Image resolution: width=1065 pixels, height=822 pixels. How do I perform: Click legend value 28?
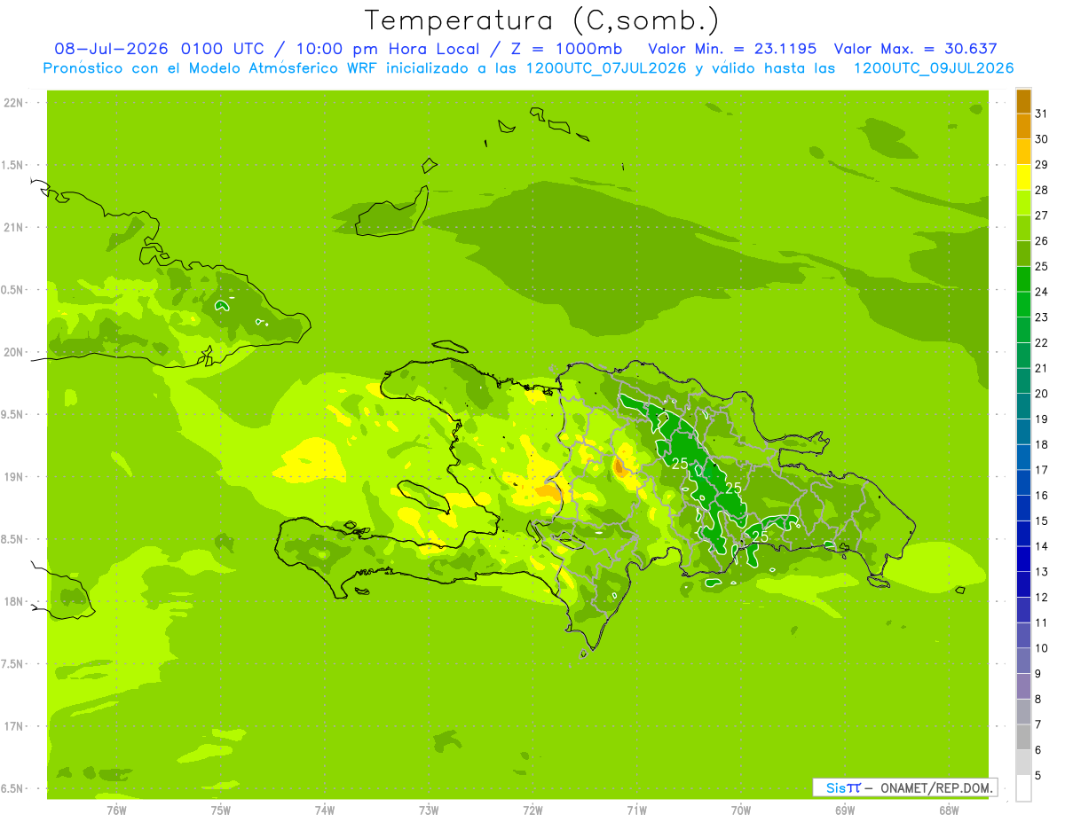click(1041, 190)
